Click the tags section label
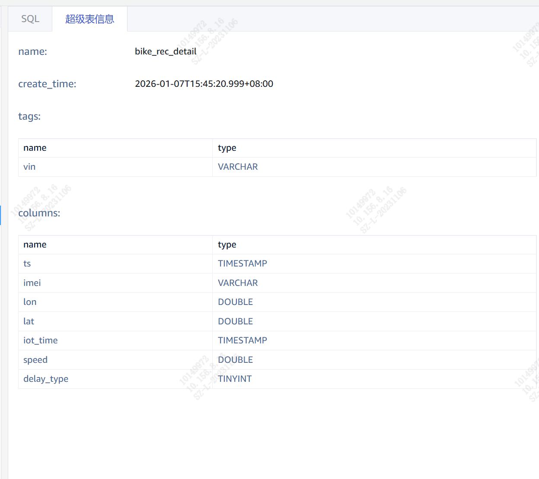This screenshot has width=539, height=479. tap(29, 116)
